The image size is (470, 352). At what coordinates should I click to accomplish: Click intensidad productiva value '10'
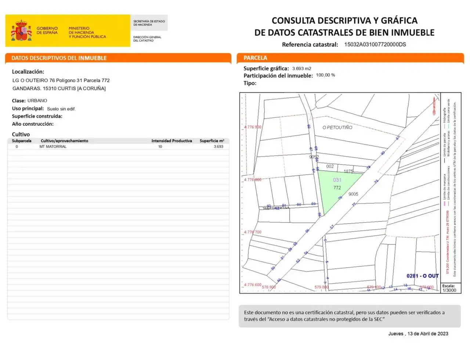(x=160, y=147)
